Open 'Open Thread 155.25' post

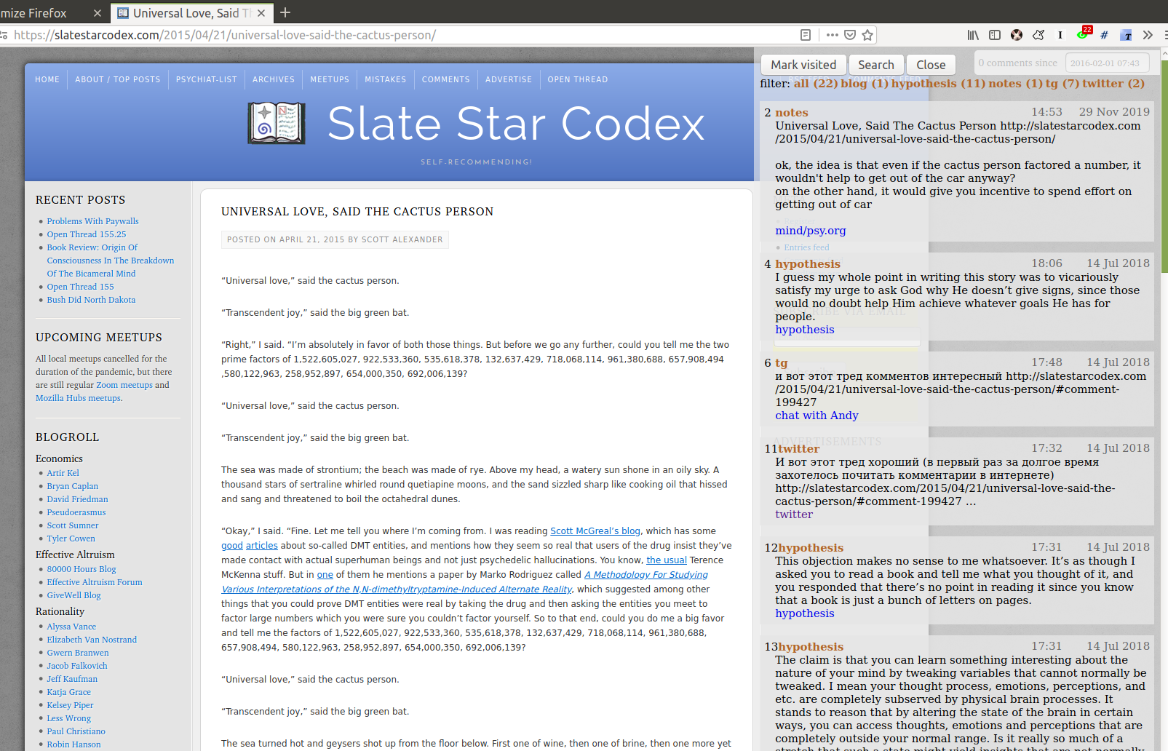87,234
